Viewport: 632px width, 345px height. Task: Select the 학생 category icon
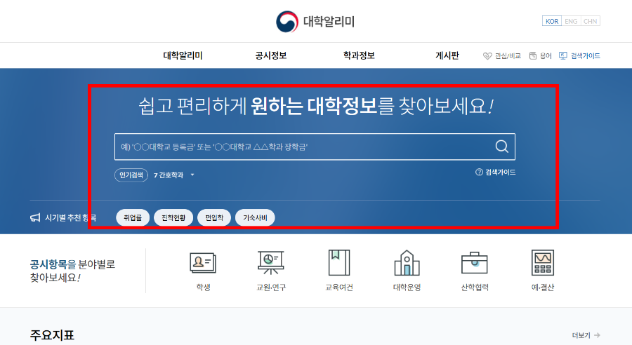point(203,263)
